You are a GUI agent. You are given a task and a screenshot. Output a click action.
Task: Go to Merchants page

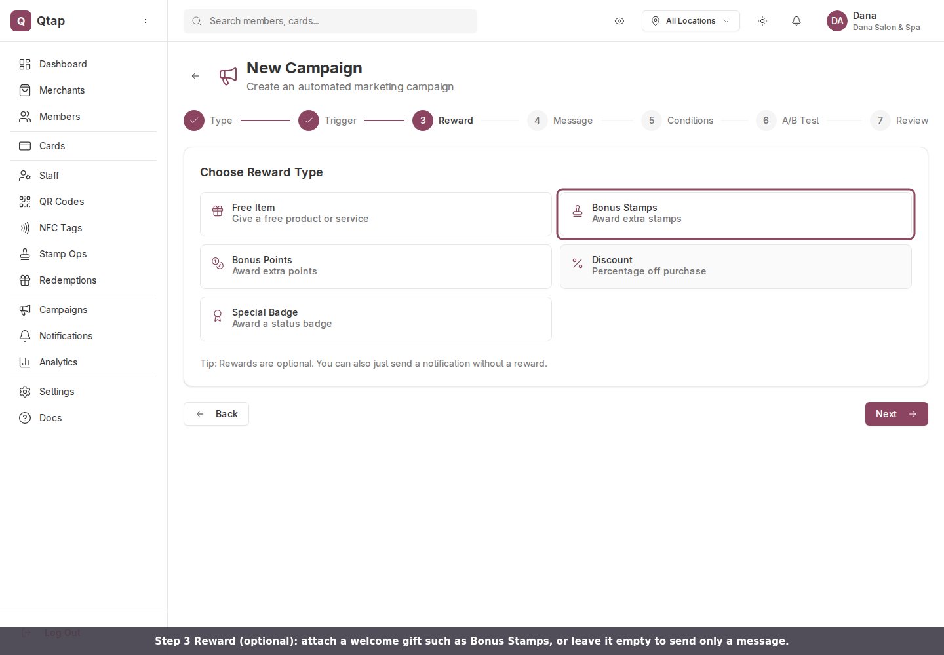coord(83,90)
